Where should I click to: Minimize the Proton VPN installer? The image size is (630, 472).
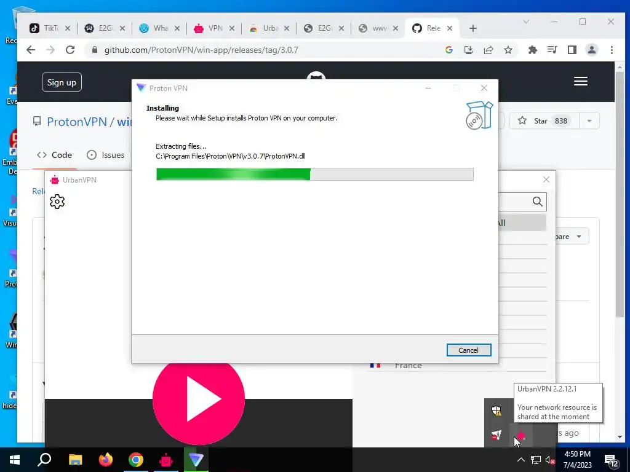[x=428, y=88]
